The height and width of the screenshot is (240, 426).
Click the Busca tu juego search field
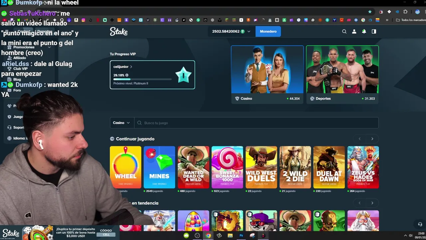click(x=256, y=123)
